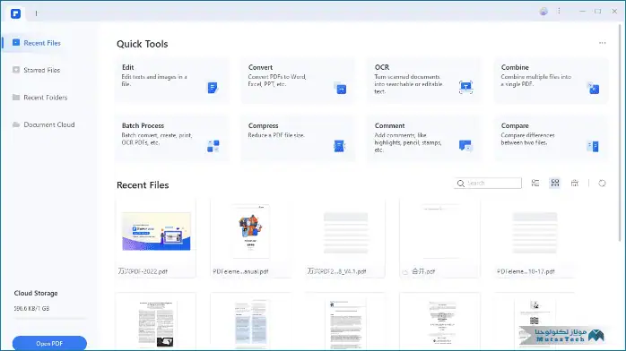Open the Batch Process icon
The image size is (626, 351).
(213, 146)
